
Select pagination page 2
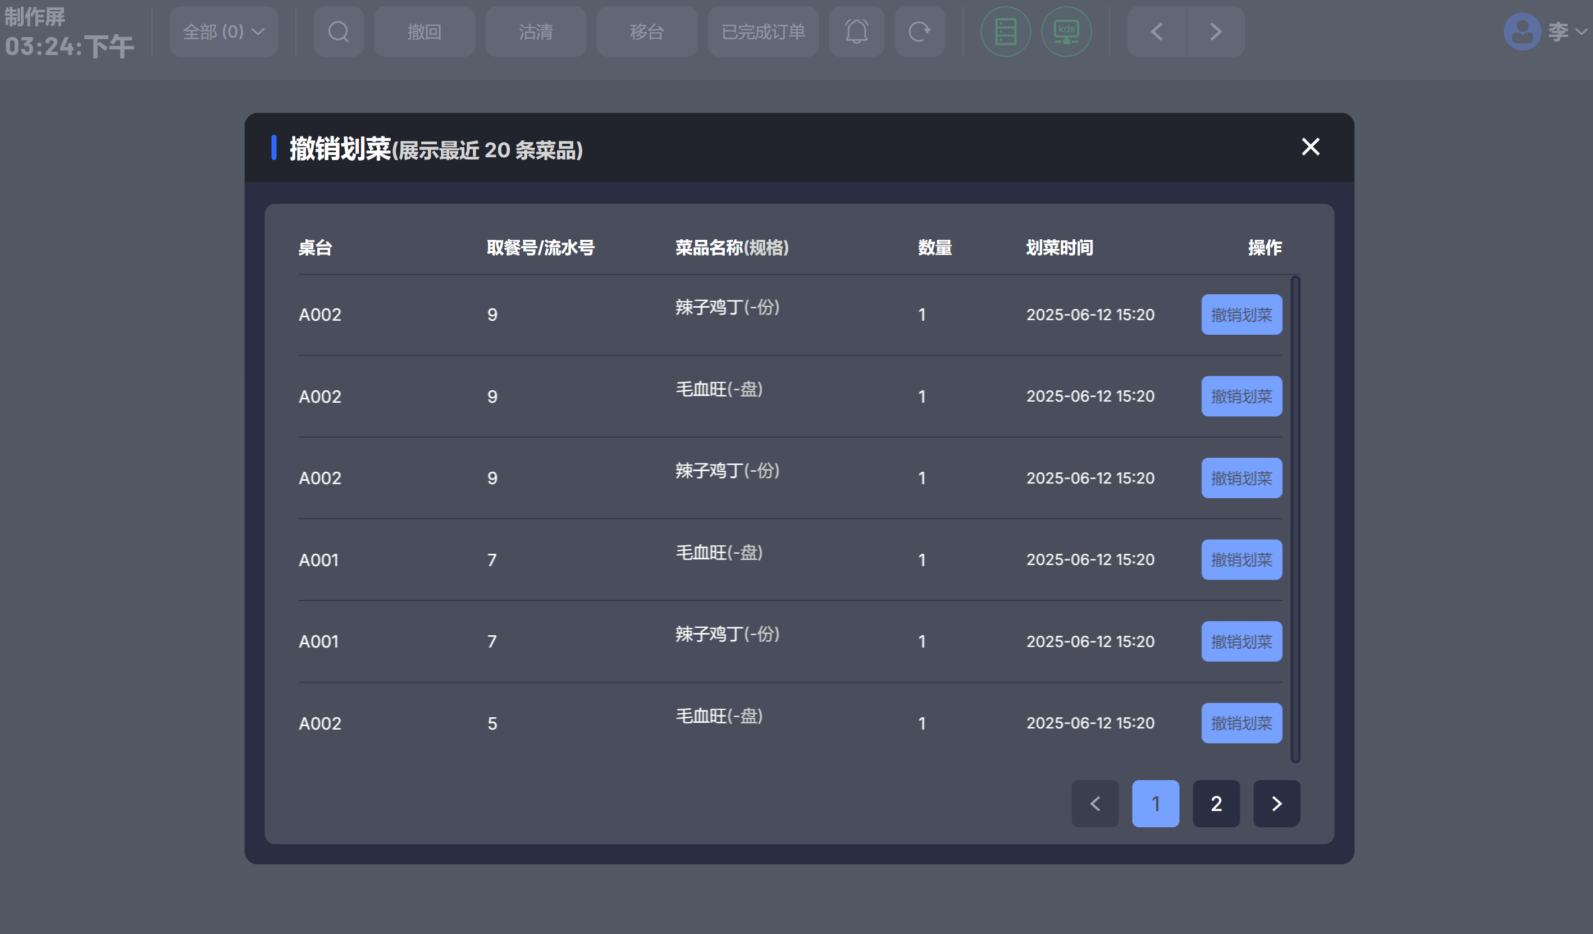[1216, 803]
